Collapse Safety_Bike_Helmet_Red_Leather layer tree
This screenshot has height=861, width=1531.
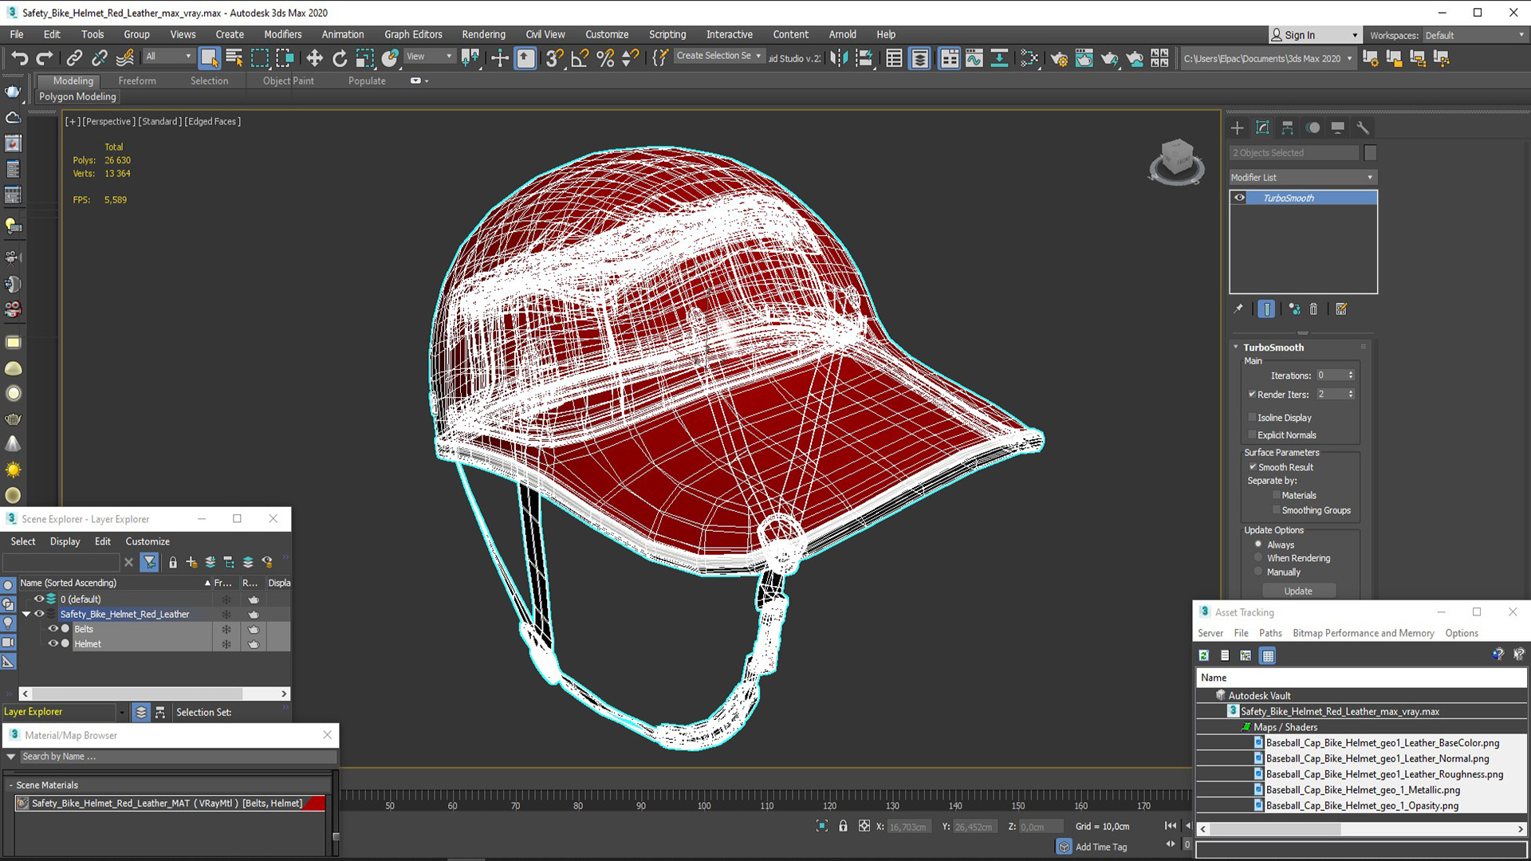[x=26, y=614]
